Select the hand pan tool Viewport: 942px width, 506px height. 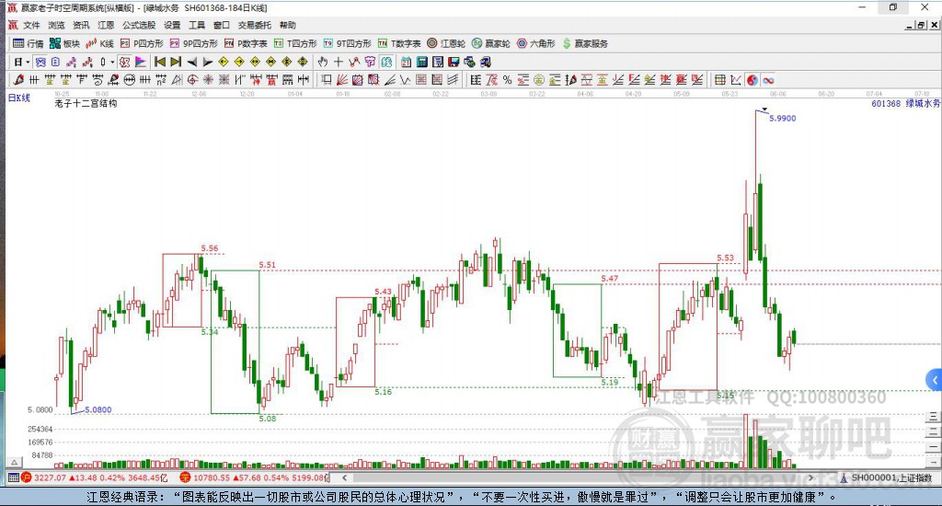click(323, 62)
